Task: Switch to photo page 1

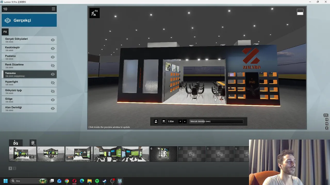Action: [10, 169]
